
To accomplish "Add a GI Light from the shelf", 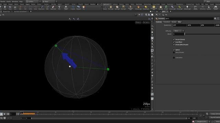I will click(x=166, y=8).
